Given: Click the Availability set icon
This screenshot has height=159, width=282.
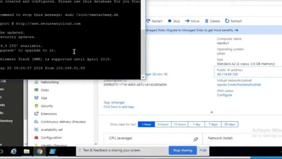Looking at the screenshot, I should click(x=36, y=129).
